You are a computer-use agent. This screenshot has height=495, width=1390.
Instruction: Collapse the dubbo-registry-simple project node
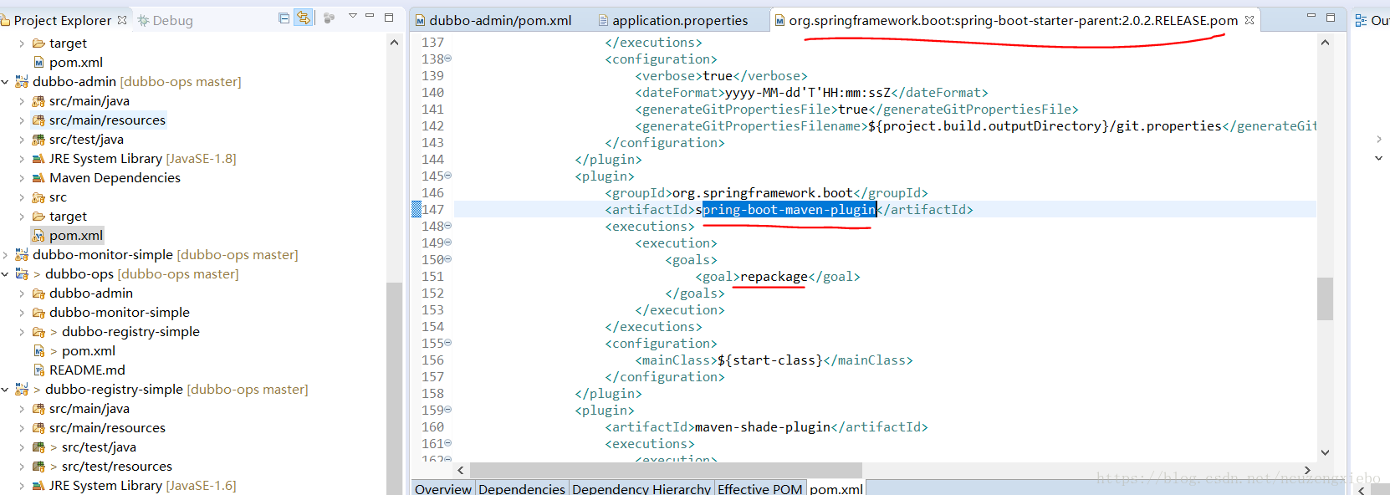click(x=6, y=390)
